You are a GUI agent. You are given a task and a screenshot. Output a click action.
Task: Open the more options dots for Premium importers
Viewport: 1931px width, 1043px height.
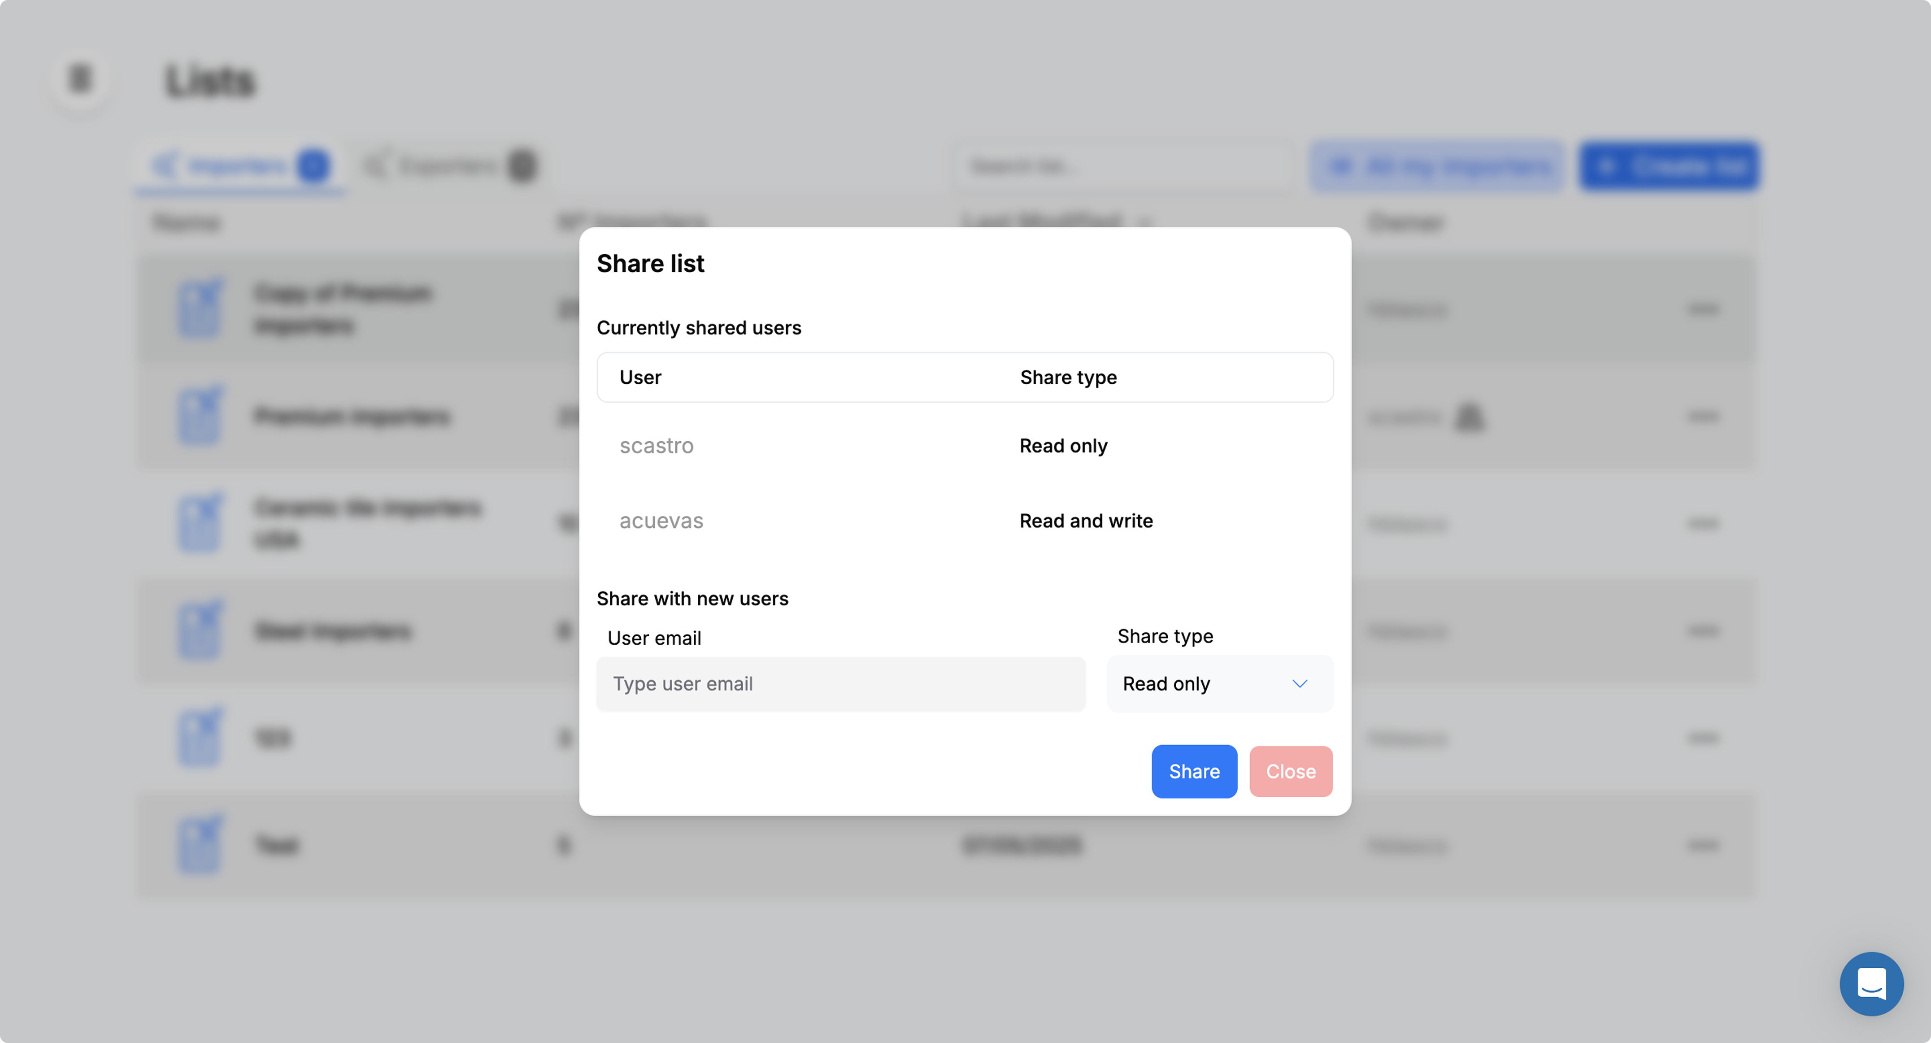(x=1702, y=415)
